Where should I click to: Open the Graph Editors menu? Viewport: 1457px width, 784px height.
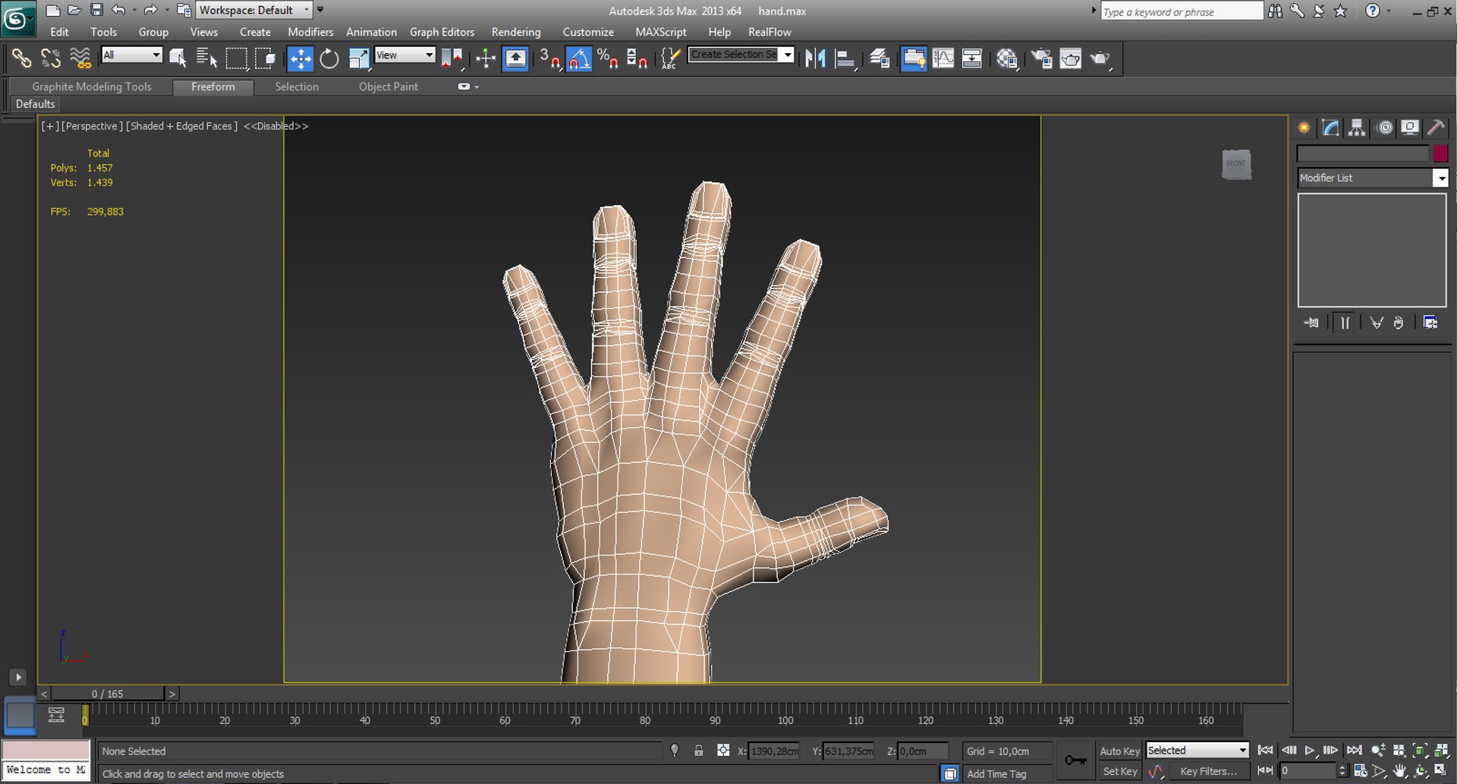[x=442, y=32]
